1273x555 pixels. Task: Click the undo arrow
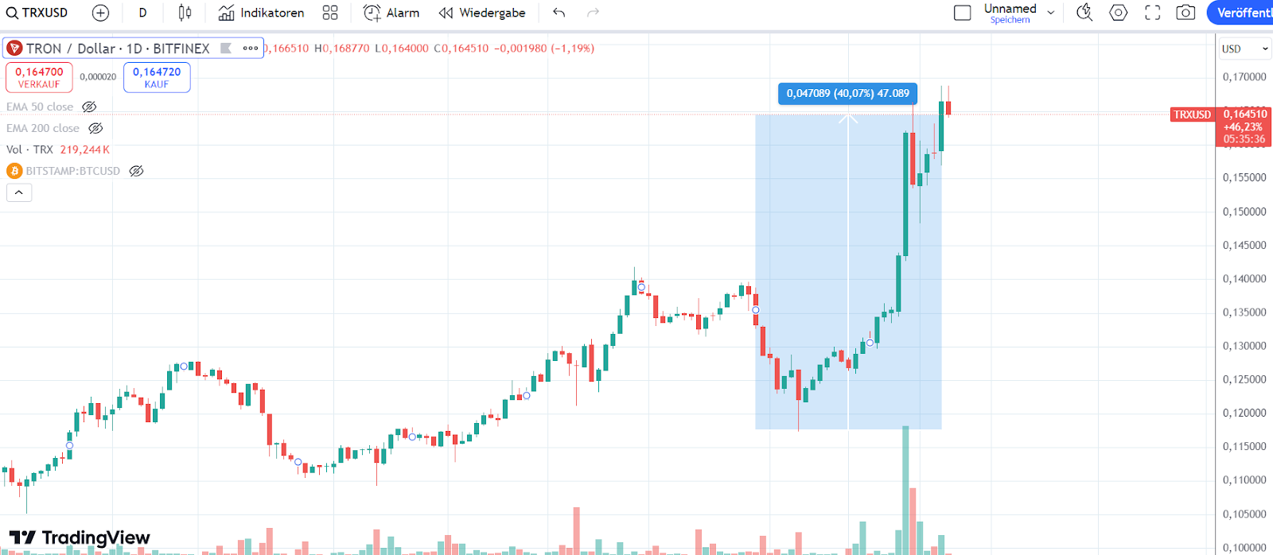click(x=558, y=13)
